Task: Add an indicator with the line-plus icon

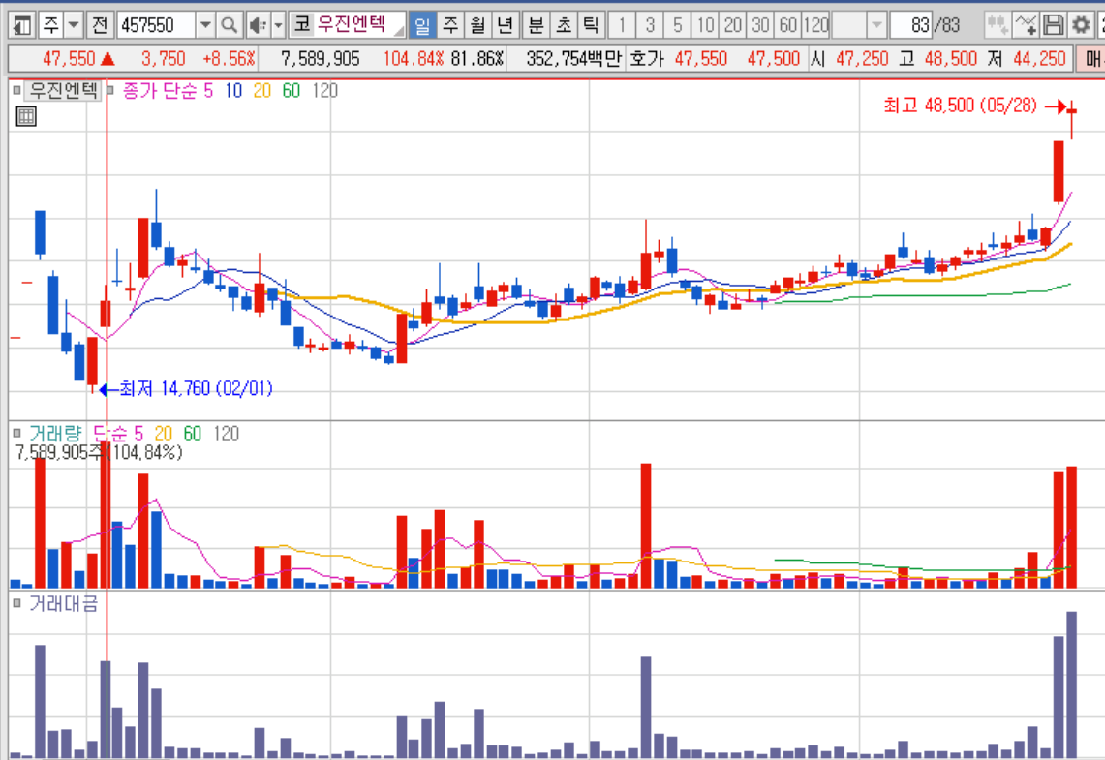Action: tap(1026, 26)
